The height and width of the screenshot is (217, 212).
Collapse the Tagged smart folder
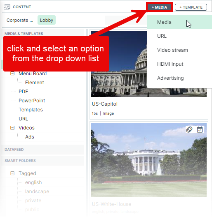12,173
